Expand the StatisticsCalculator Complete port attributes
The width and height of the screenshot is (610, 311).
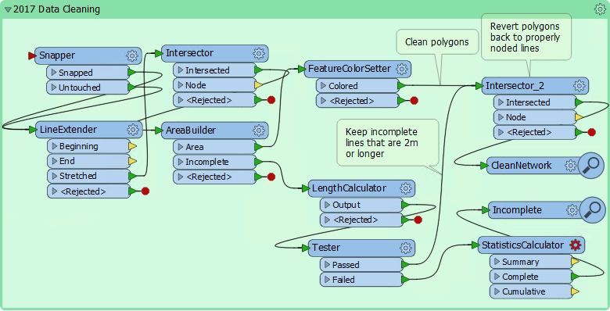(x=497, y=277)
